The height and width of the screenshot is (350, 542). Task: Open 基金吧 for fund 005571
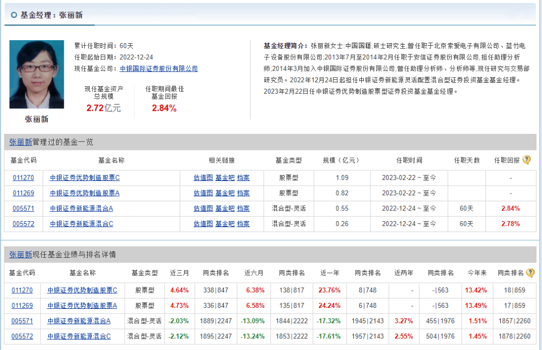click(225, 208)
